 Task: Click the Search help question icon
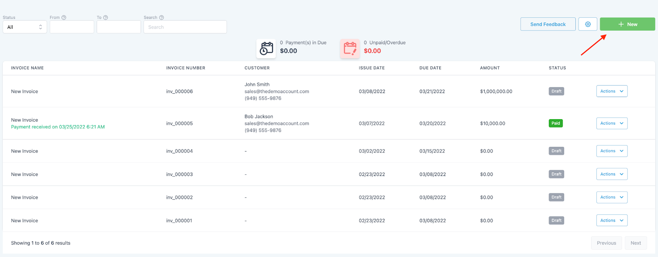point(162,18)
